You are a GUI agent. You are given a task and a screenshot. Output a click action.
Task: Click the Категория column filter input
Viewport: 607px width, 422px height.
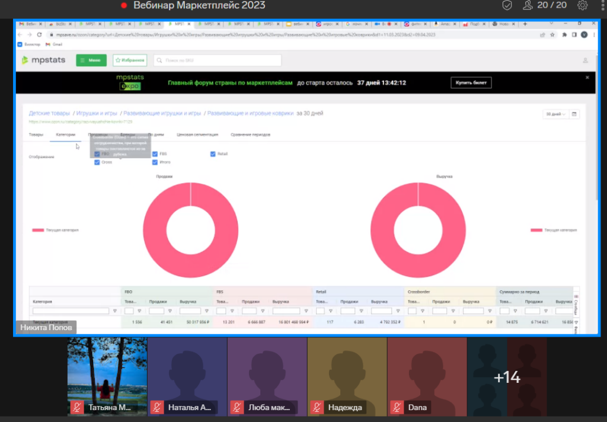71,311
